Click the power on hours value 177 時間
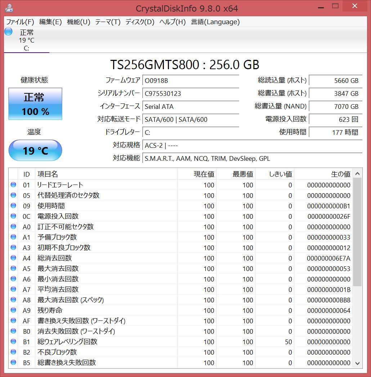This screenshot has width=371, height=377. tap(335, 133)
